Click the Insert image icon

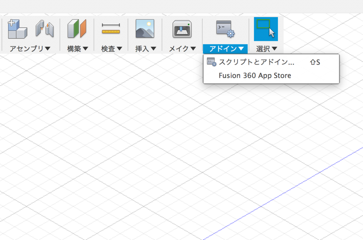point(145,28)
